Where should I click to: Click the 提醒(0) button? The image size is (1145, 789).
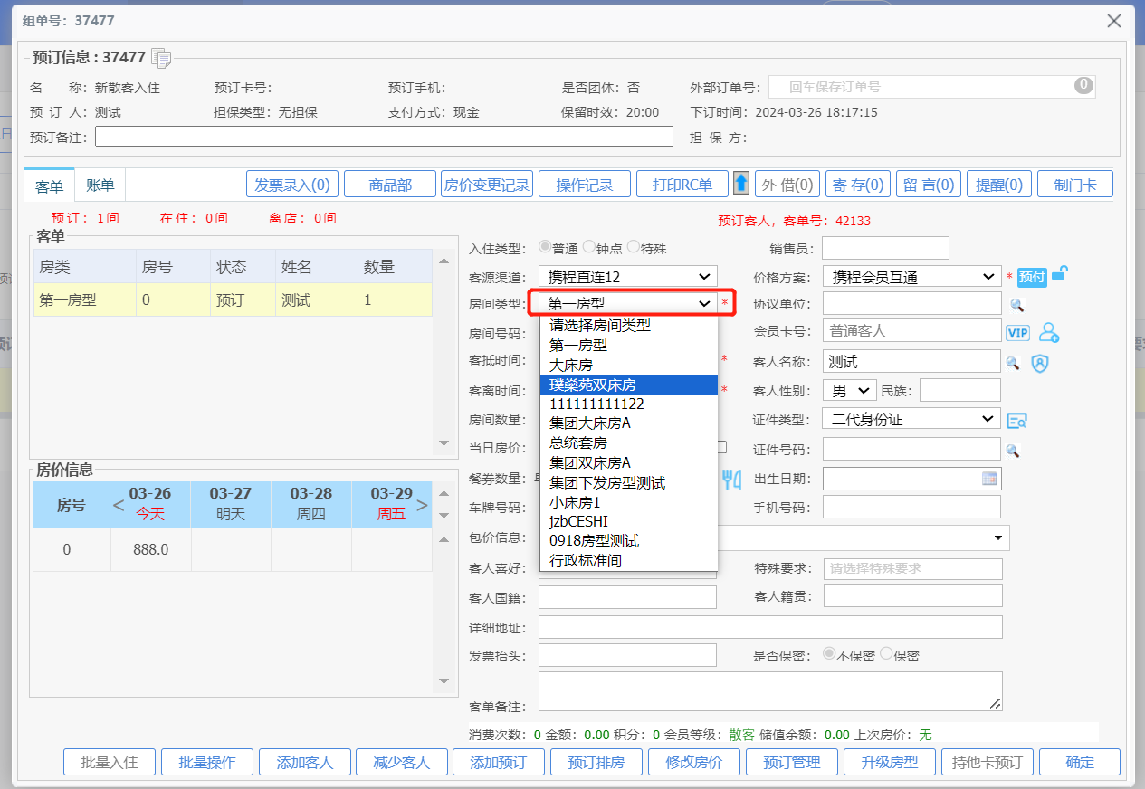click(999, 185)
